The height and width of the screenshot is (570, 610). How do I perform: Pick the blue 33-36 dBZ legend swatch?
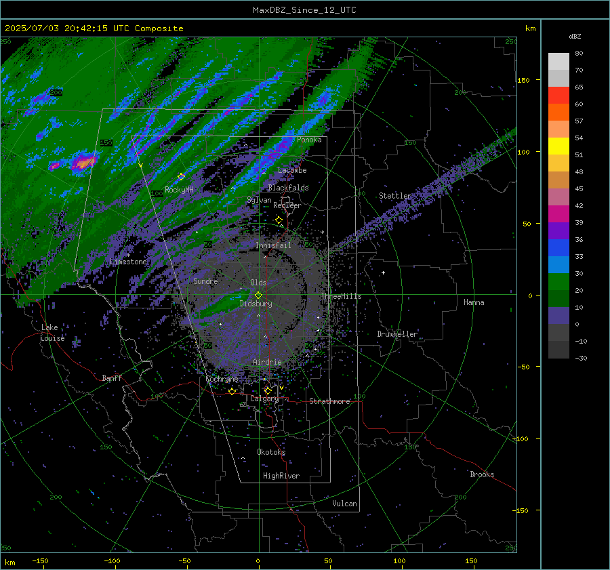pyautogui.click(x=558, y=248)
